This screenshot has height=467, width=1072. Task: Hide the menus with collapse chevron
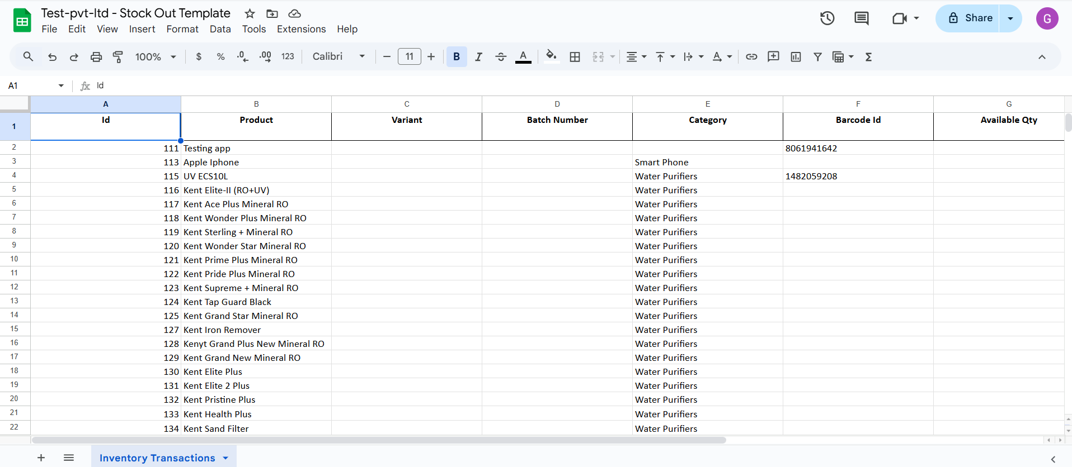pyautogui.click(x=1042, y=56)
